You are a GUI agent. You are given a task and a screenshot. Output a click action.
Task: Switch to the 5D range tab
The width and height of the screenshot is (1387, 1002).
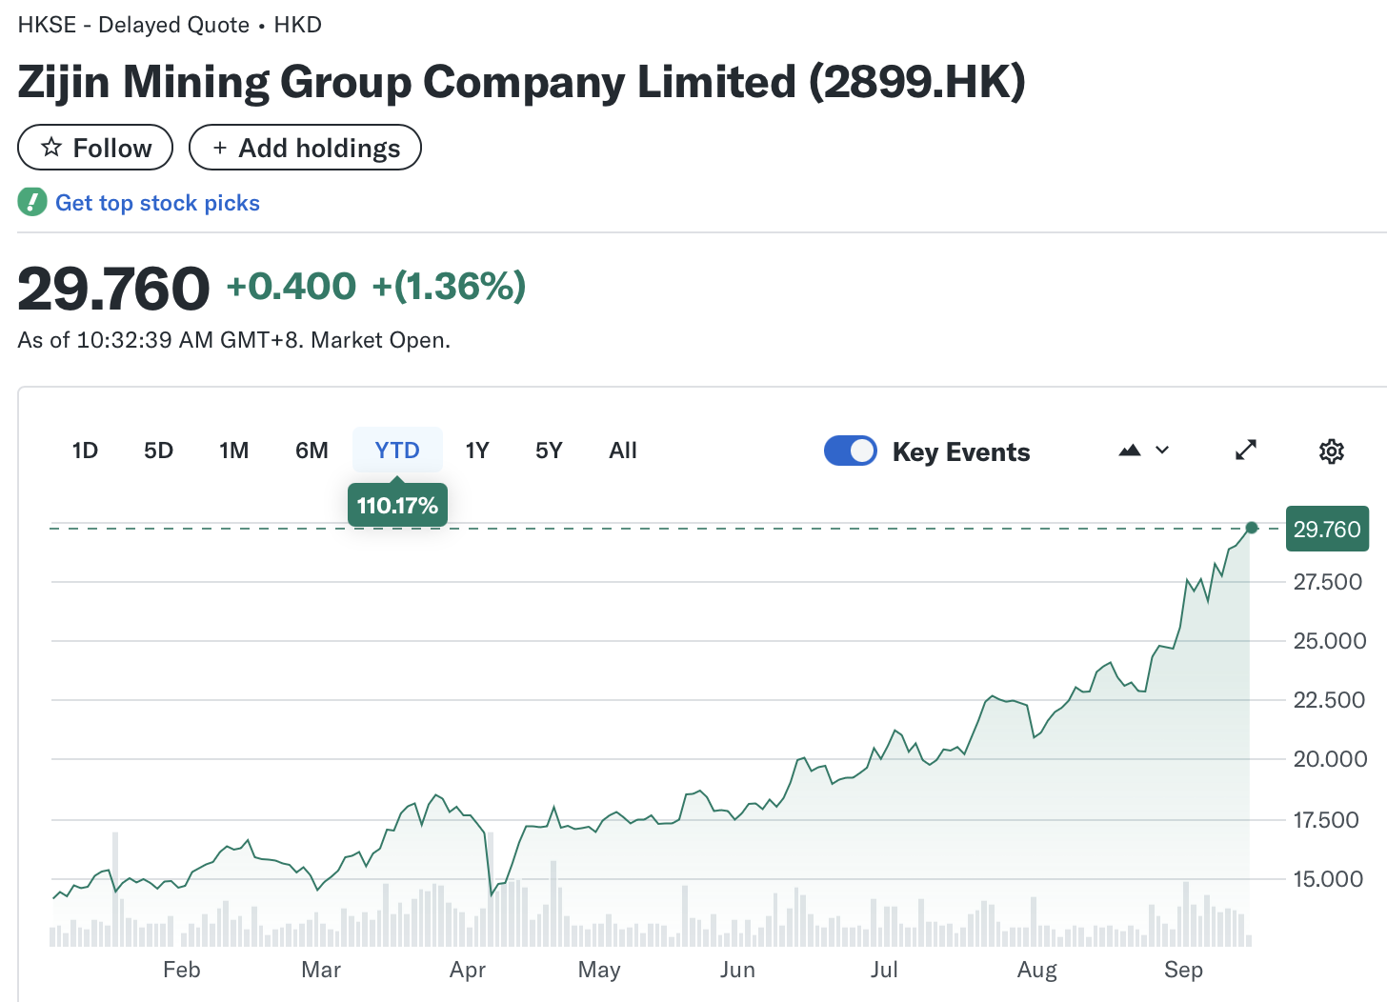(x=158, y=451)
